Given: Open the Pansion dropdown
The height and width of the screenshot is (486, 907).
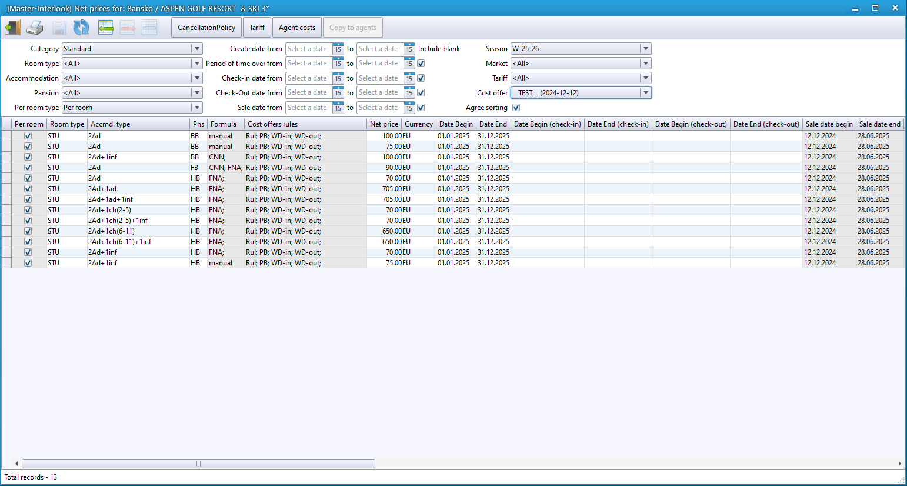Looking at the screenshot, I should click(197, 93).
